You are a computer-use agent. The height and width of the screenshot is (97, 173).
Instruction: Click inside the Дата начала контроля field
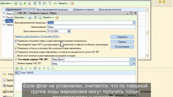[57, 31]
